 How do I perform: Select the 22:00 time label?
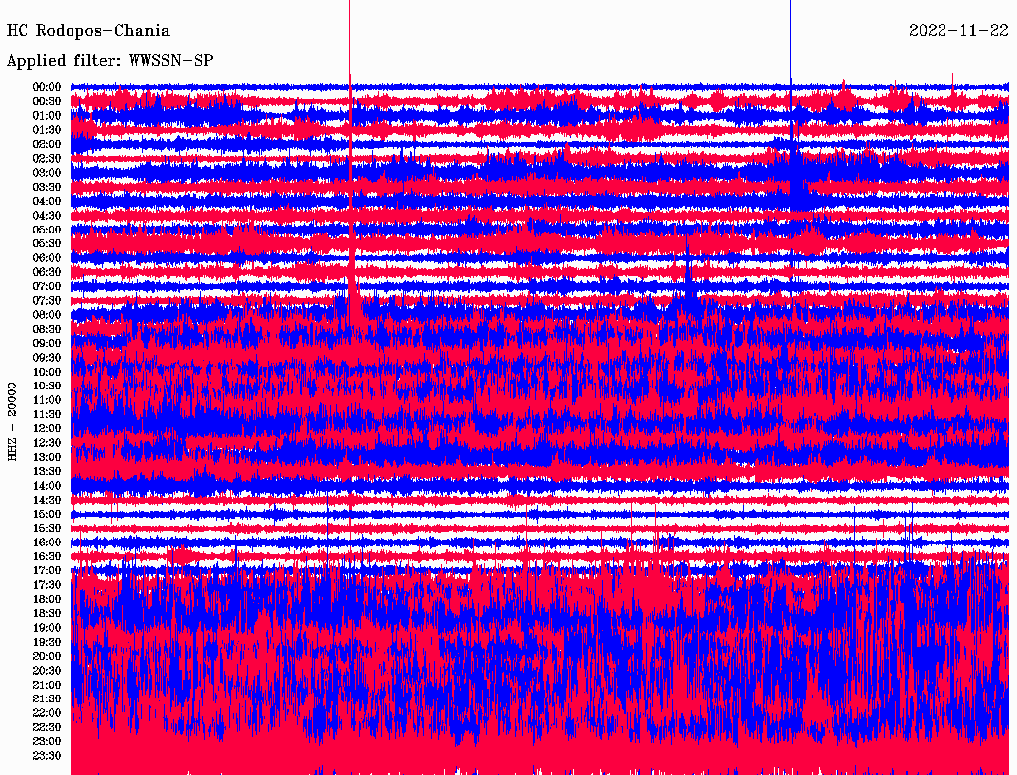47,713
